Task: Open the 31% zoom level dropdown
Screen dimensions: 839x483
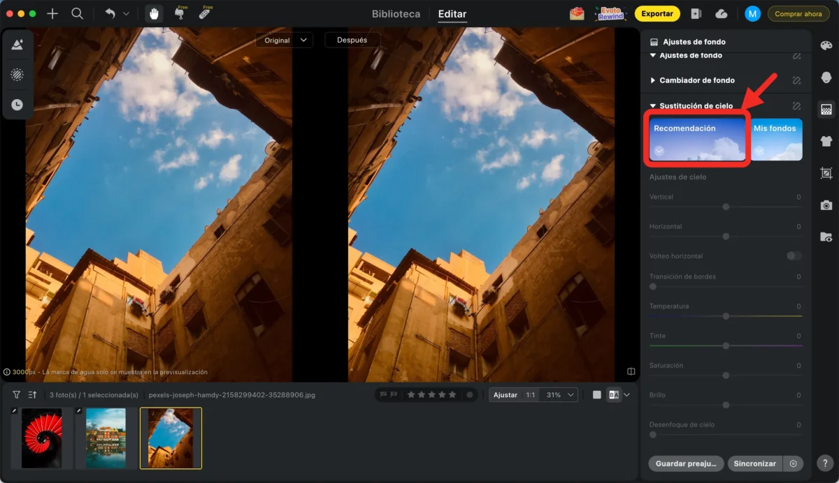Action: coord(561,395)
